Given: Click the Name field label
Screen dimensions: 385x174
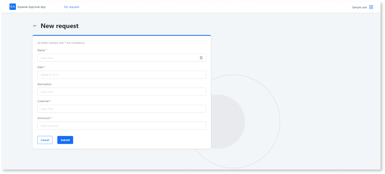Looking at the screenshot, I should [x=41, y=50].
